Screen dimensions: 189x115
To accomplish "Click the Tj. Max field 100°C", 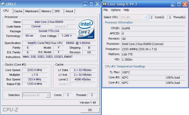I will 153,72.
